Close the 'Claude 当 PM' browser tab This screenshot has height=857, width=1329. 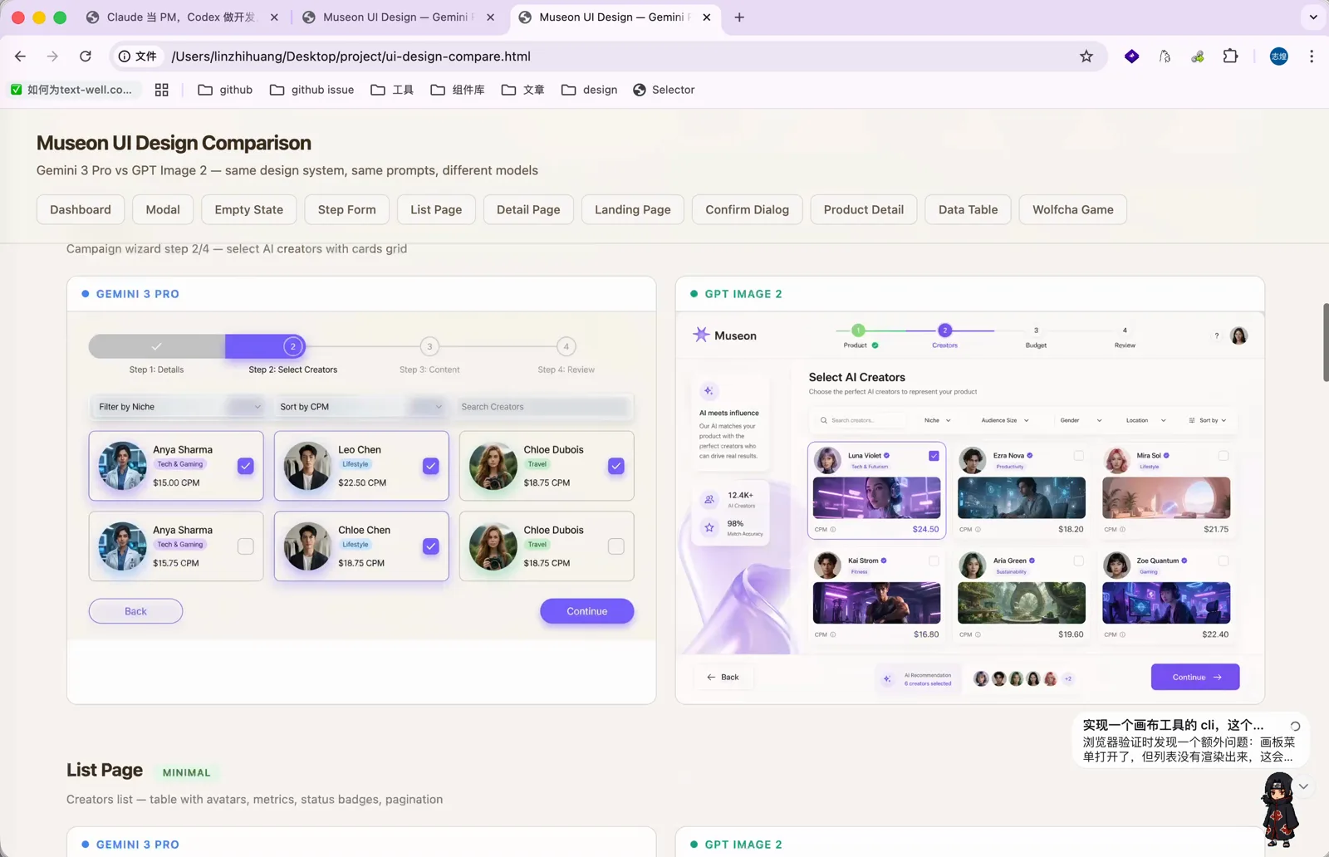[x=275, y=17]
